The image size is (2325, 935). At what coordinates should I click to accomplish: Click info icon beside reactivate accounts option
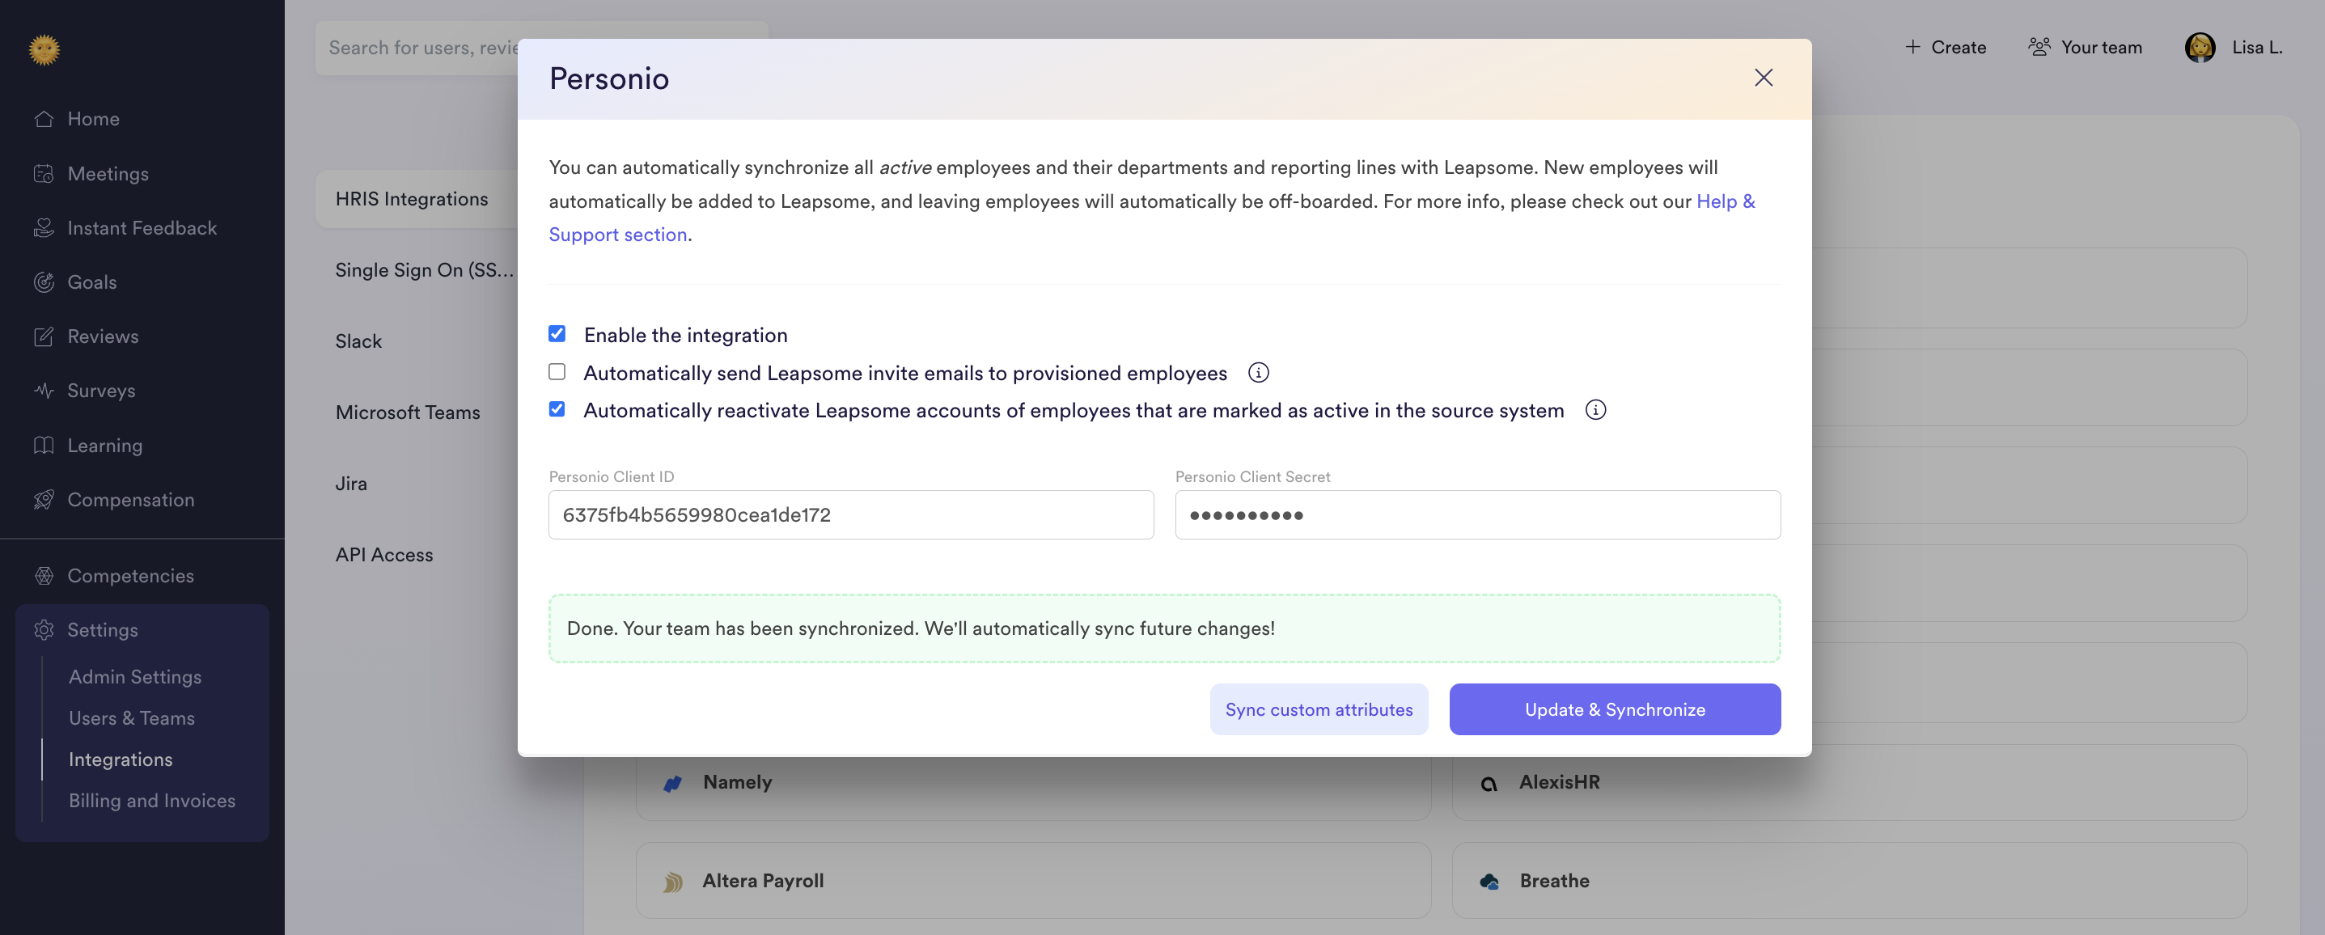[1594, 410]
